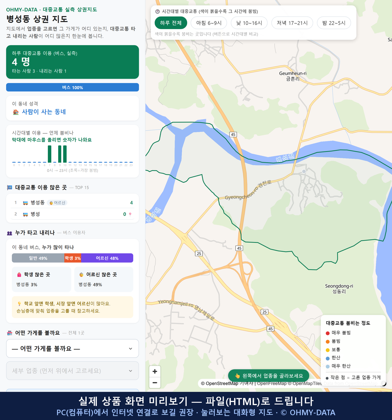This screenshot has height=420, width=392.
Task: Open the 세부 업종 dropdown
Action: tap(72, 371)
